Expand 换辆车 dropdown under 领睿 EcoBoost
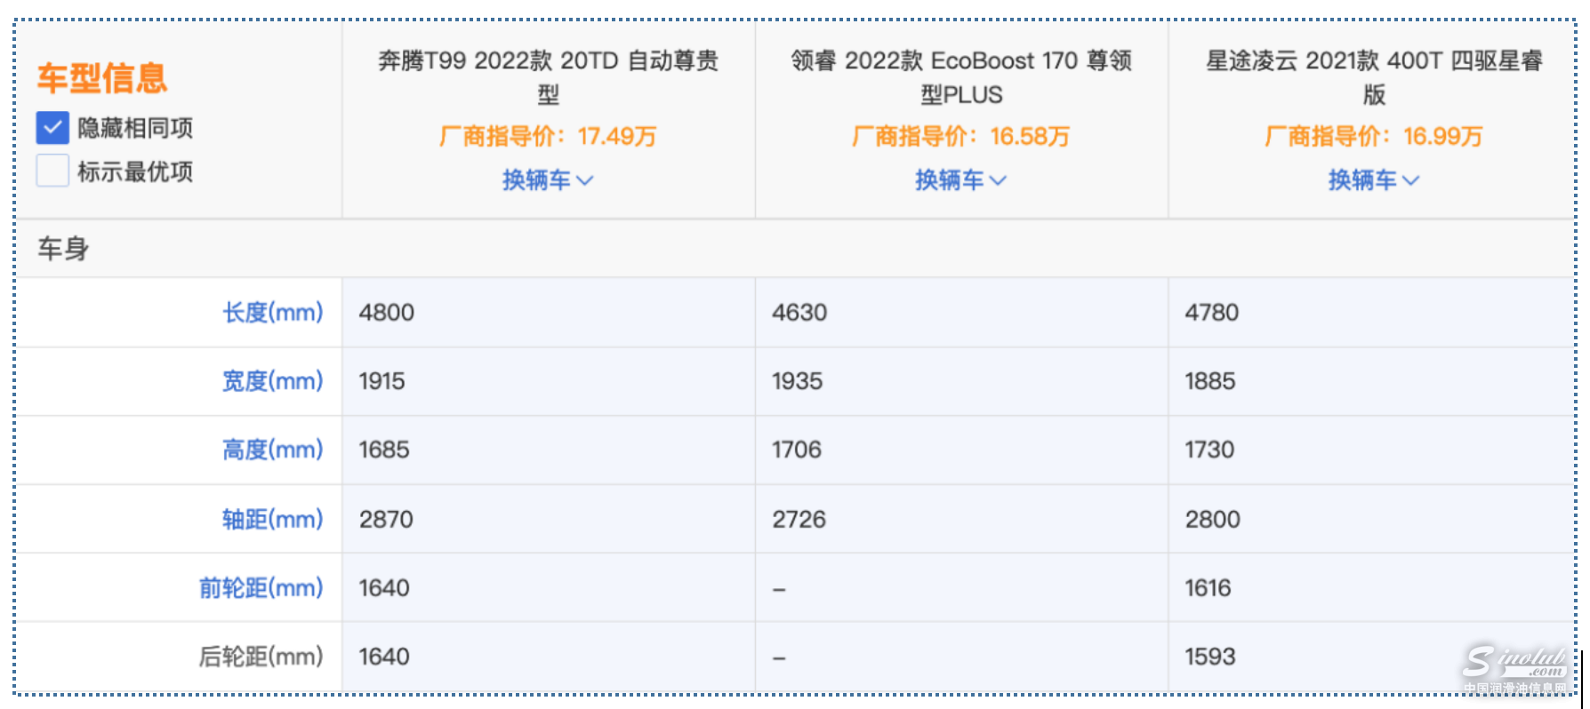The width and height of the screenshot is (1590, 709). (960, 180)
